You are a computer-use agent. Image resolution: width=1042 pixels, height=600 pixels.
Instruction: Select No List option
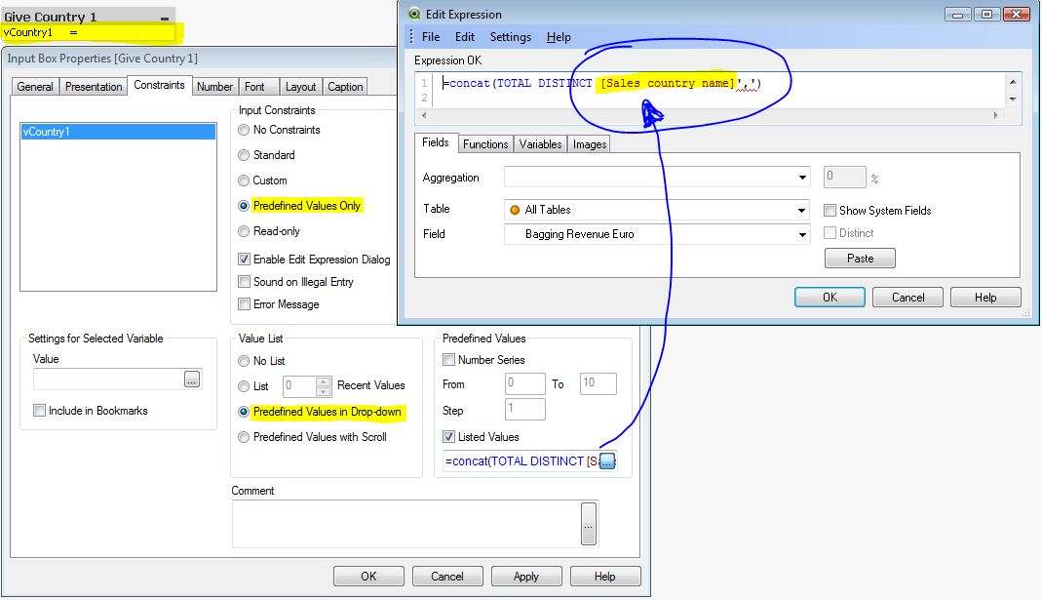pyautogui.click(x=244, y=361)
